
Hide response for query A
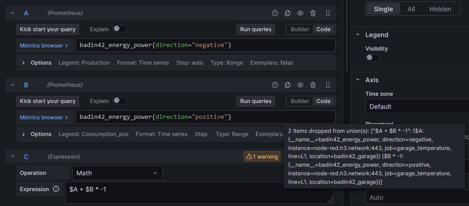(x=300, y=13)
